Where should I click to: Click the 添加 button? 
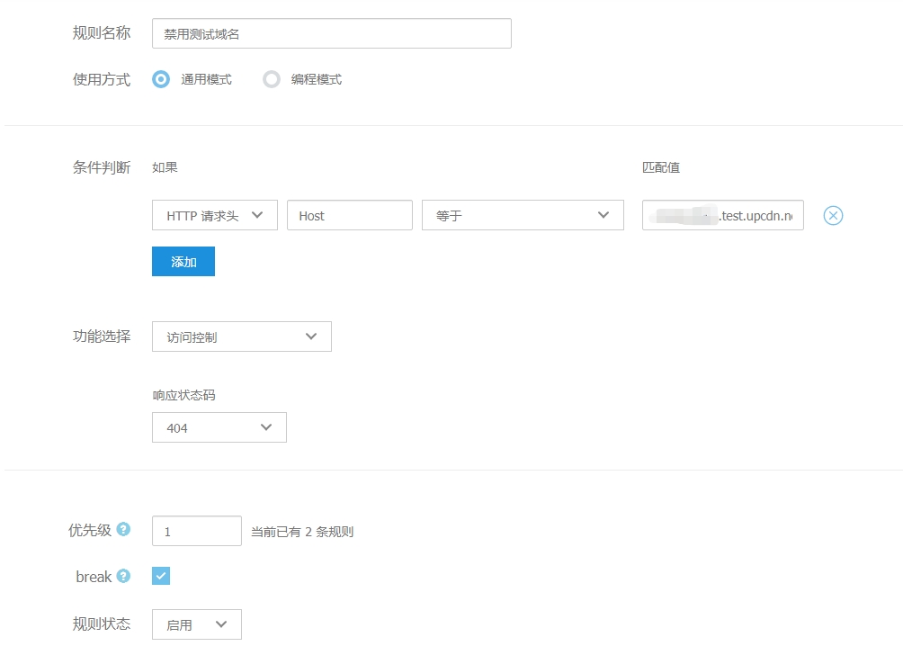pyautogui.click(x=183, y=262)
